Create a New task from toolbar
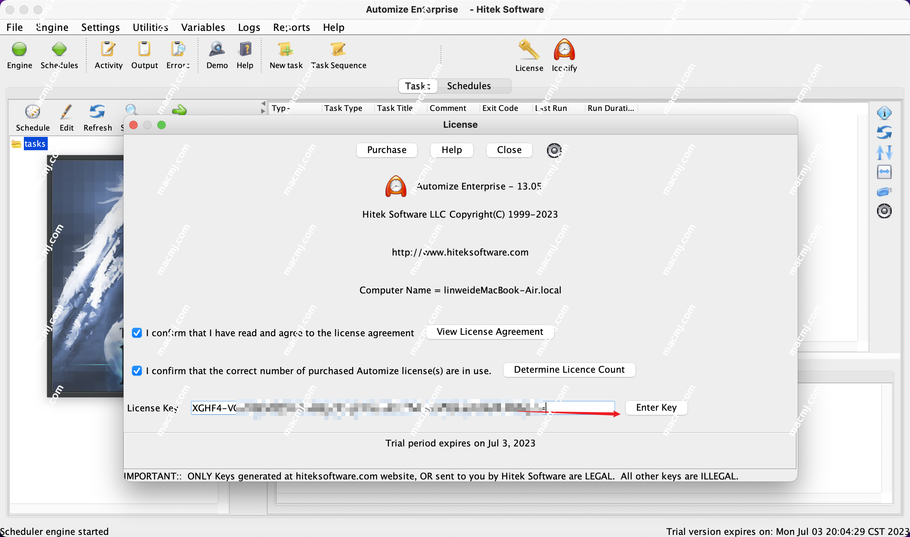The height and width of the screenshot is (537, 910). 285,49
